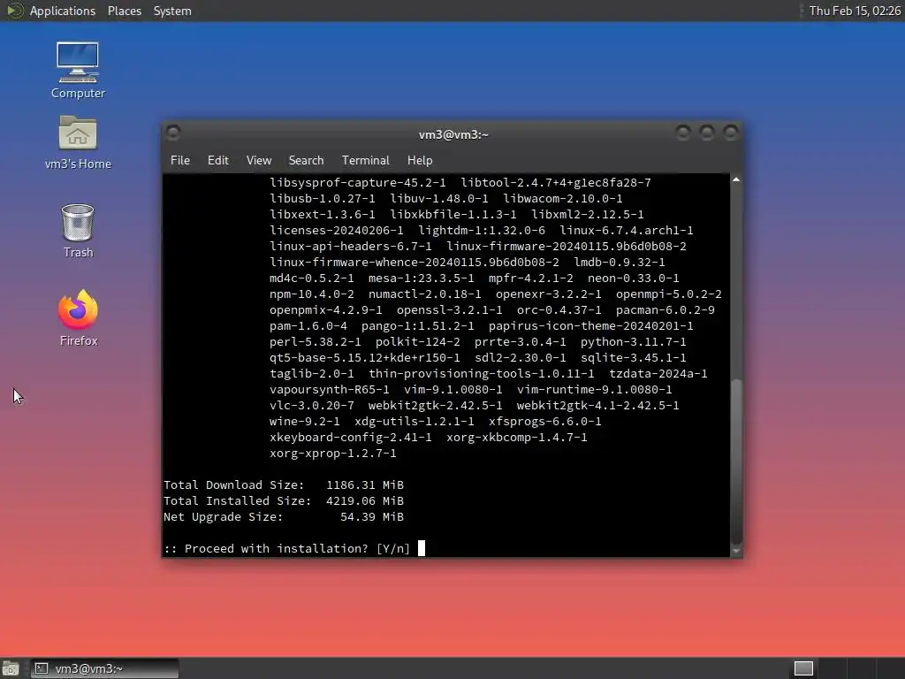Launch Firefox from the desktop
This screenshot has width=905, height=679.
pos(79,318)
